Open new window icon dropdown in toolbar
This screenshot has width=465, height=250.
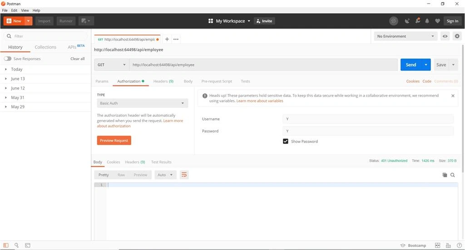click(x=86, y=21)
